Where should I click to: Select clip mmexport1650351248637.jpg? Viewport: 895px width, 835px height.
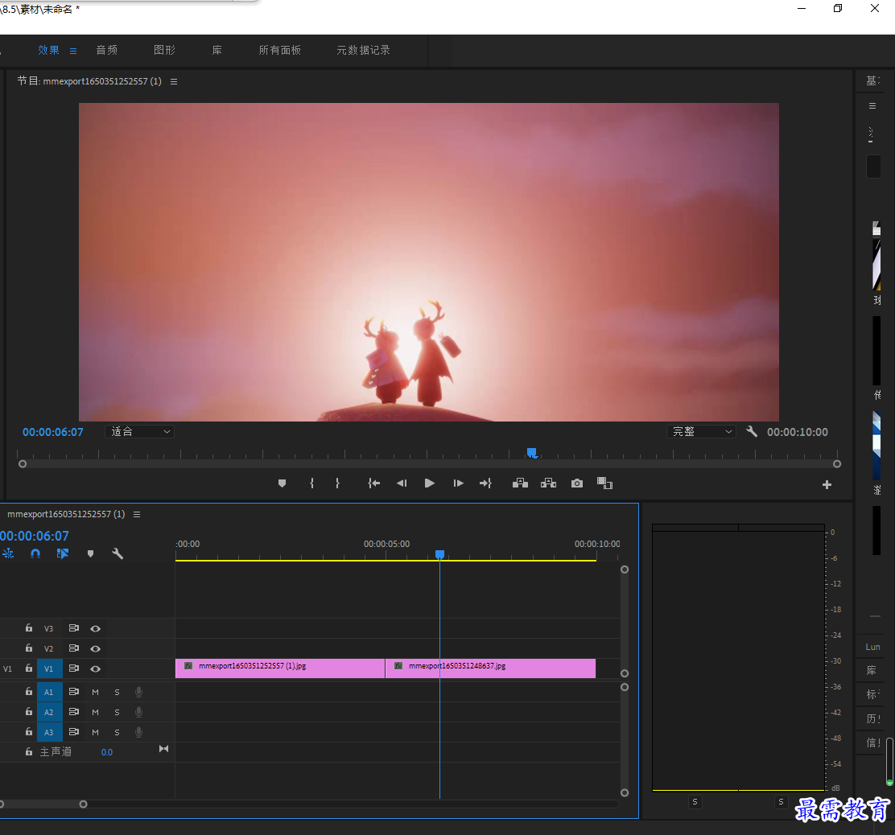pos(491,668)
